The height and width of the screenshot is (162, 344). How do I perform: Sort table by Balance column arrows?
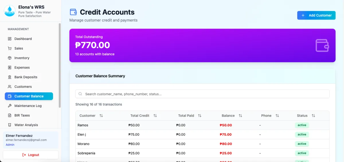[x=241, y=116]
